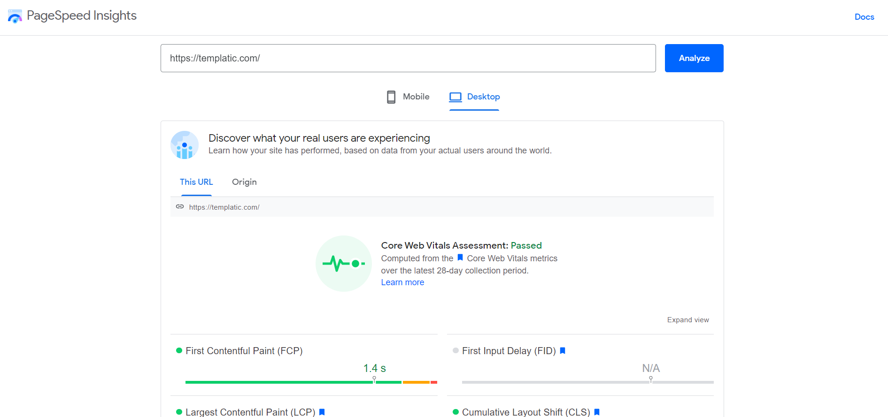
Task: Click the green status dot beside LCP
Action: (x=179, y=412)
